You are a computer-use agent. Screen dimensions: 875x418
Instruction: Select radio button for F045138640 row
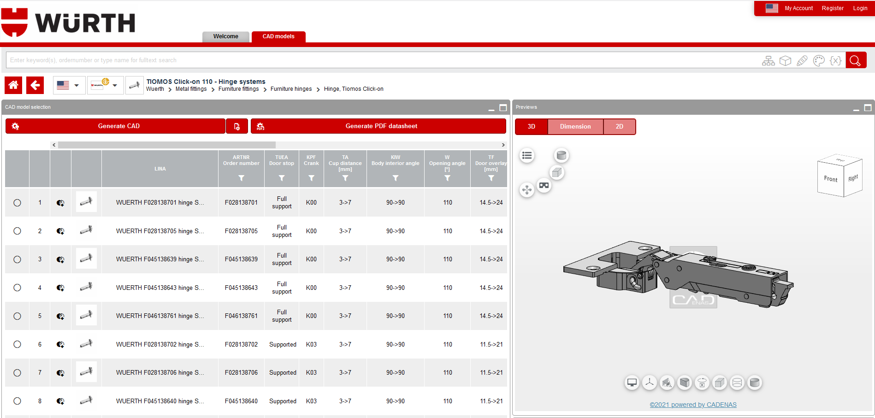click(x=17, y=401)
